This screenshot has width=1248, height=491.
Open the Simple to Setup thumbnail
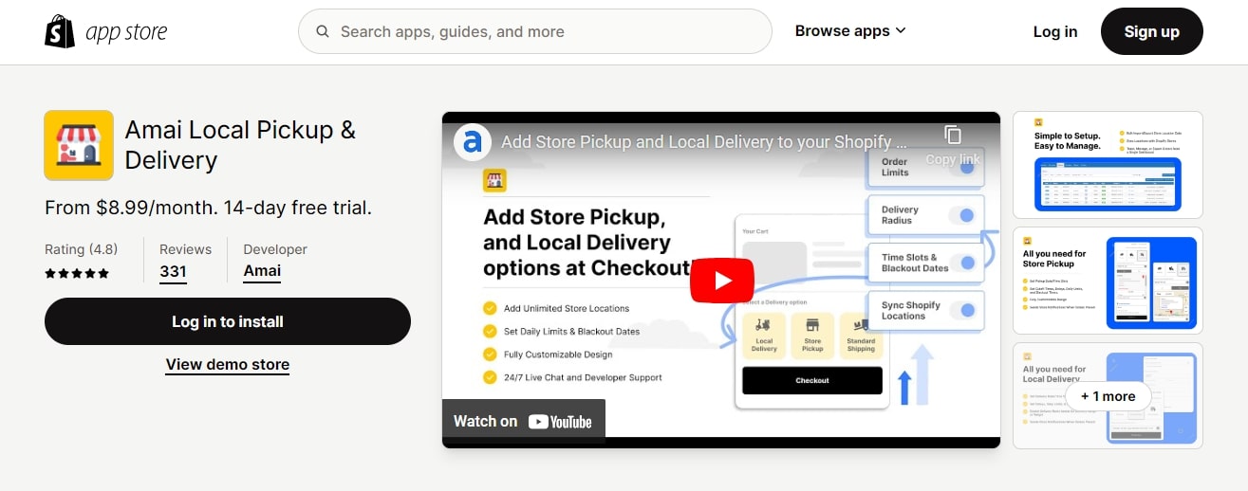pos(1108,165)
